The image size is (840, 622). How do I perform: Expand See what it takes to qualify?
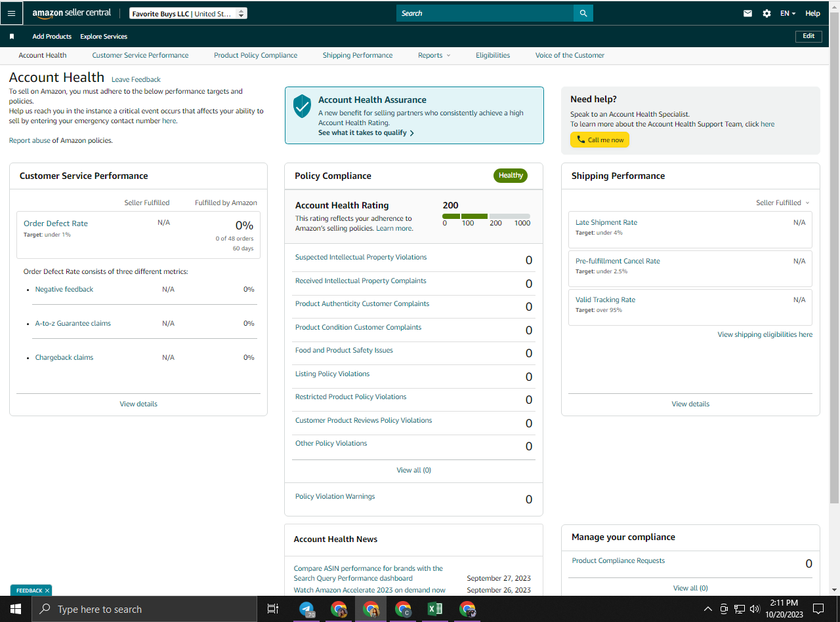click(366, 133)
